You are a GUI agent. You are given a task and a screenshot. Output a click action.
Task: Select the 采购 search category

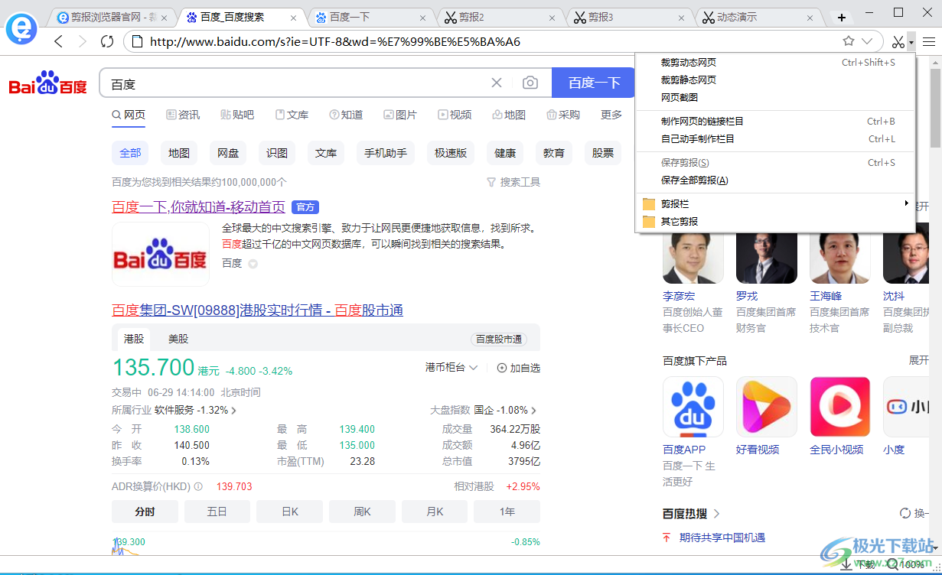[563, 115]
